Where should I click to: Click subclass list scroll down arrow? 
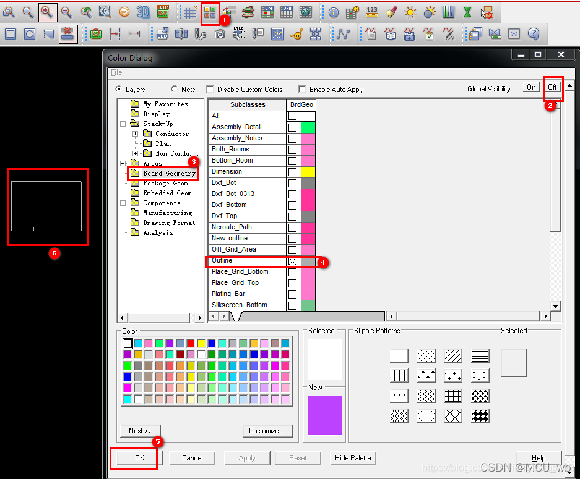pos(555,306)
